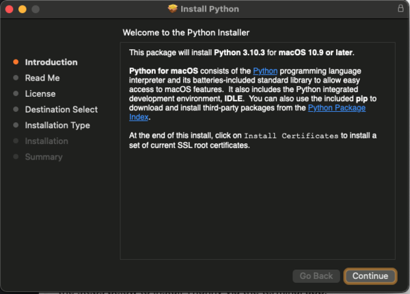Close the installer using the red button
The image size is (410, 294).
pos(9,9)
